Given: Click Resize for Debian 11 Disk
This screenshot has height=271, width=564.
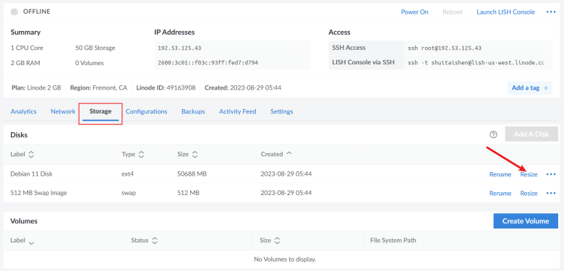Looking at the screenshot, I should pyautogui.click(x=529, y=174).
